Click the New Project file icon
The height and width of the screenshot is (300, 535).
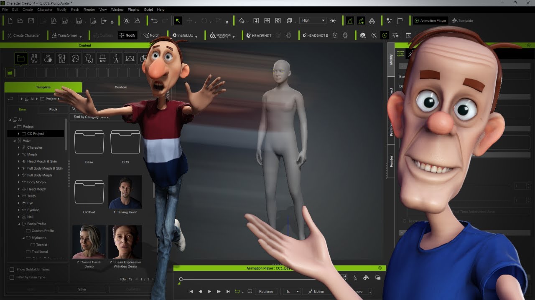coord(10,21)
